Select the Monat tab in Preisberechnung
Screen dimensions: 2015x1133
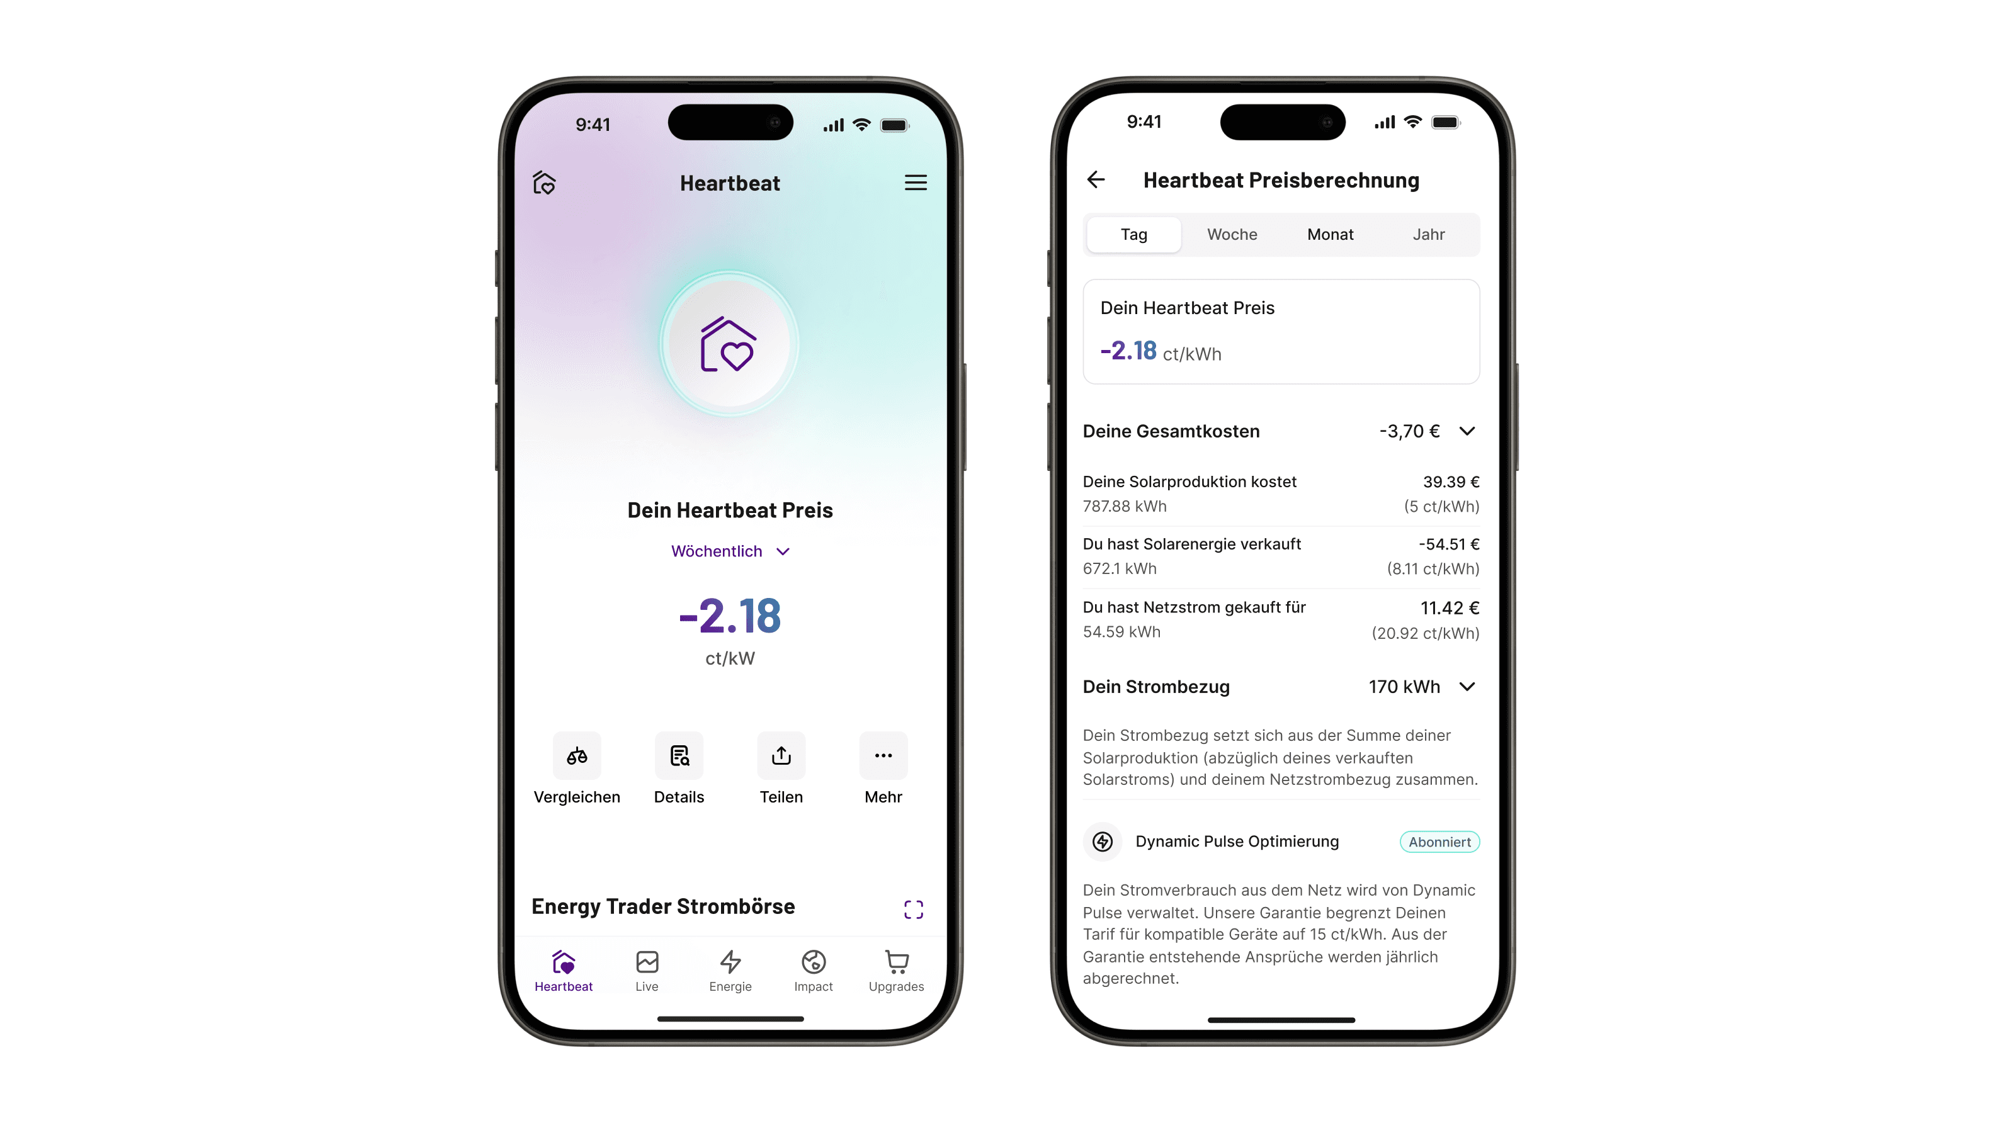pos(1327,234)
